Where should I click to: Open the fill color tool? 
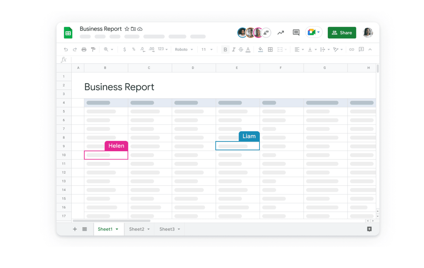[x=260, y=49]
